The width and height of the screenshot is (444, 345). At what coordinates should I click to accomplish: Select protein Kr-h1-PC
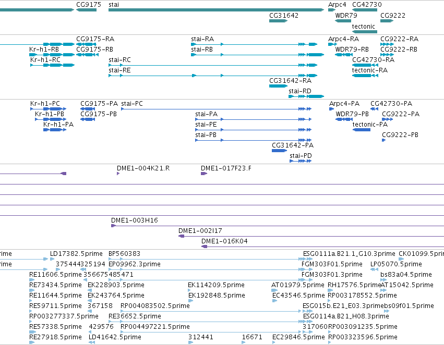tap(48, 109)
